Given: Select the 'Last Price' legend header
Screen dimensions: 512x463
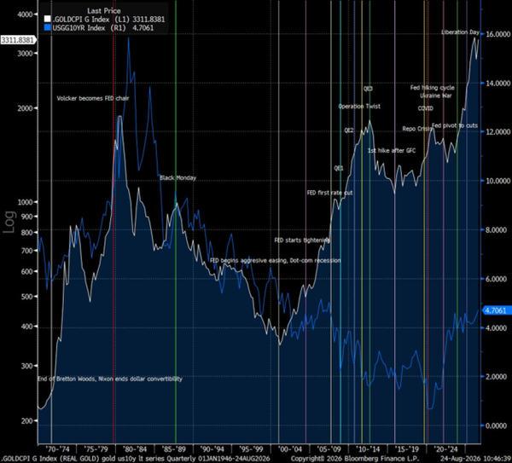Looking at the screenshot, I should pyautogui.click(x=104, y=11).
